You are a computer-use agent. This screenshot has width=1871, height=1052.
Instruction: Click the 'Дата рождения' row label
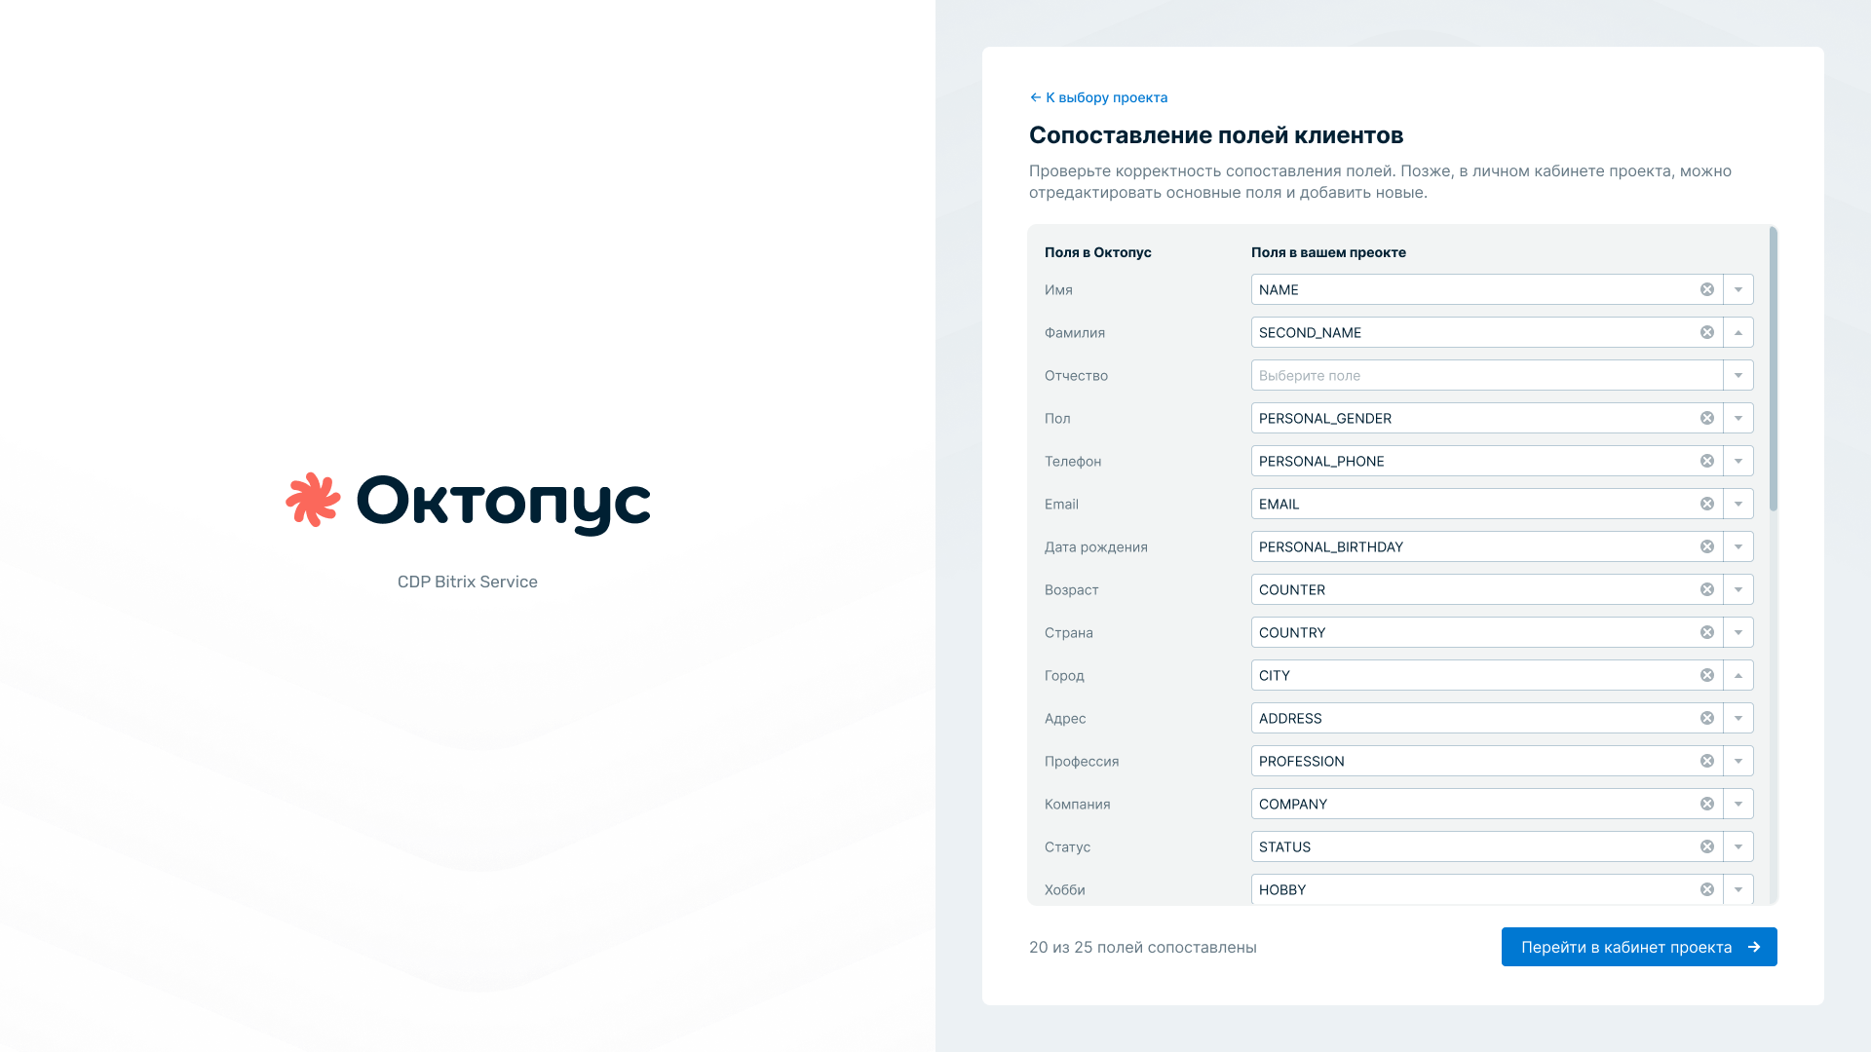[1096, 546]
